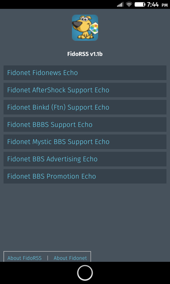Open Fidonet BBS Promotion Echo
This screenshot has width=170, height=284.
pyautogui.click(x=52, y=176)
